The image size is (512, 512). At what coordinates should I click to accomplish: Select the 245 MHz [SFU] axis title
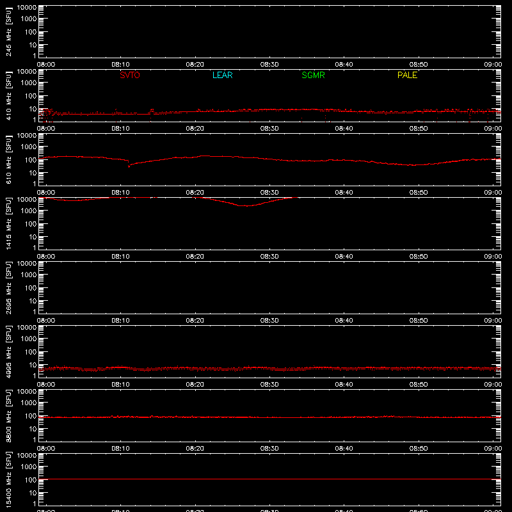(8, 31)
